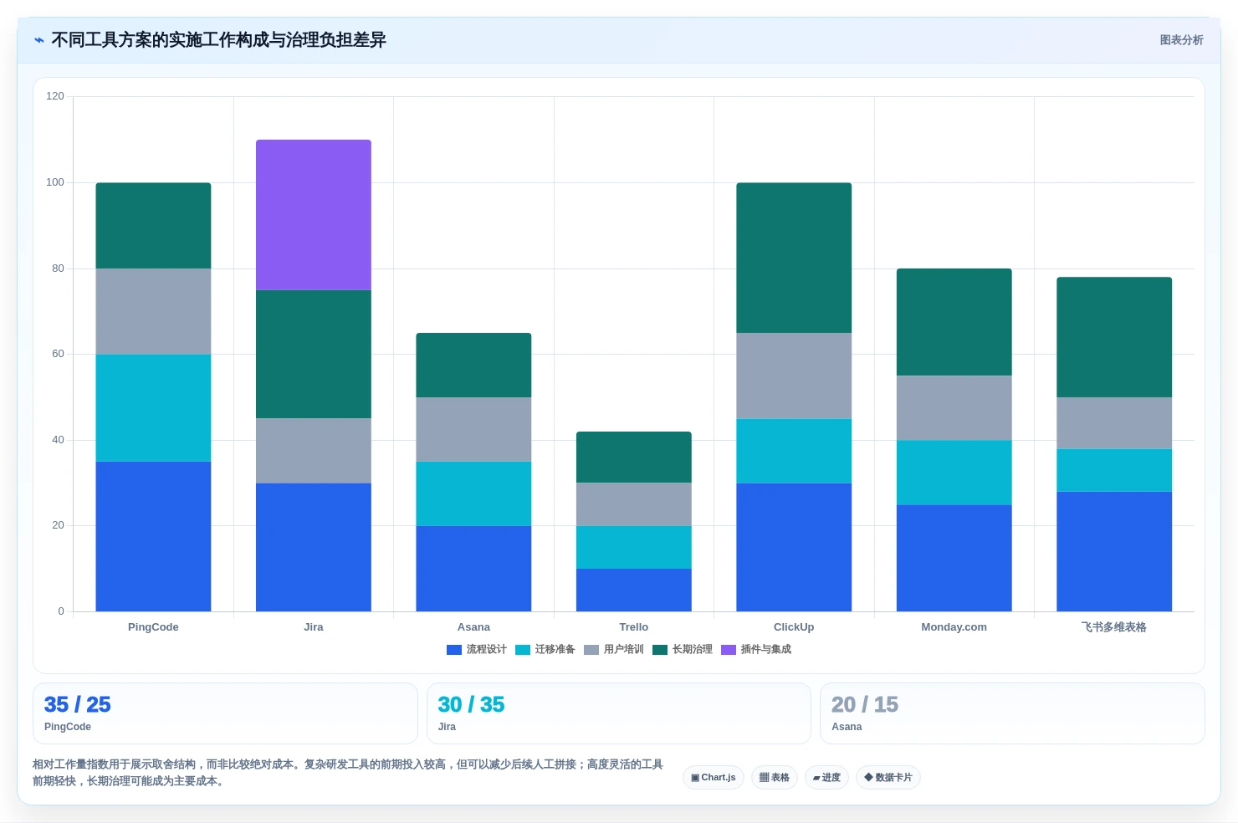Click the blue 流程设计 segment of Monday.com bar
Screen dimensions: 1238x823
(954, 558)
